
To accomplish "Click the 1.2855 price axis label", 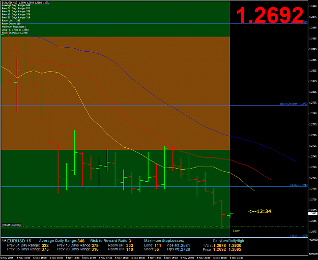I will coord(313,39).
